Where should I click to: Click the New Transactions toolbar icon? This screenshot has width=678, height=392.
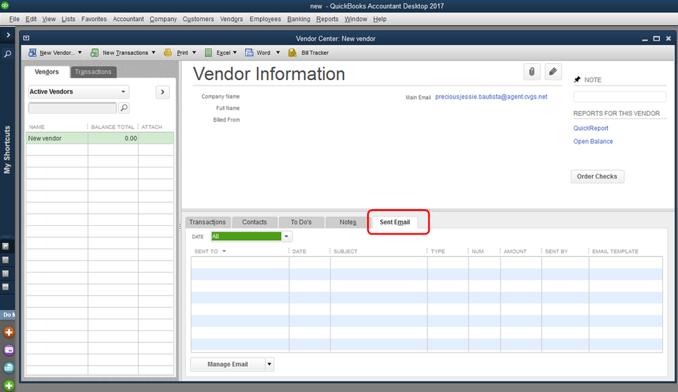pos(94,53)
